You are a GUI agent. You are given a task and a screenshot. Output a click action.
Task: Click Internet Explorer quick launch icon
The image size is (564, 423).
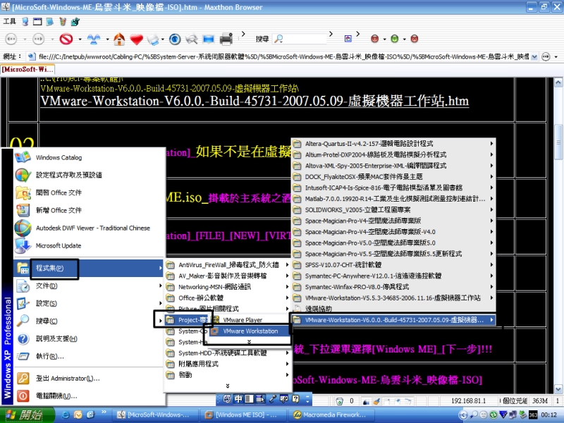coord(66,415)
